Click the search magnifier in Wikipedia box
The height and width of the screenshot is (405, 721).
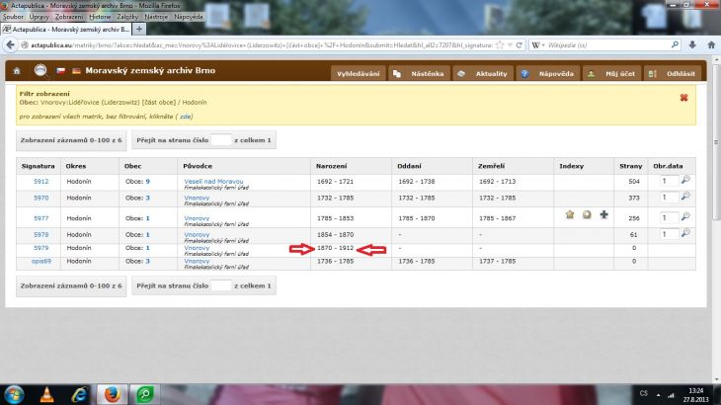[x=675, y=44]
